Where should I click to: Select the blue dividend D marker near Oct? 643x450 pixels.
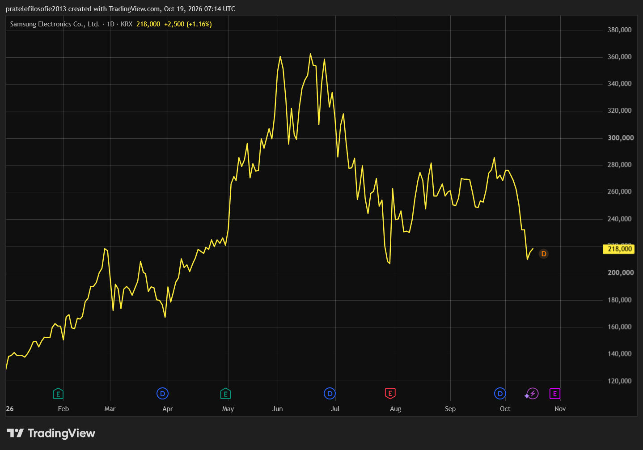coord(500,394)
